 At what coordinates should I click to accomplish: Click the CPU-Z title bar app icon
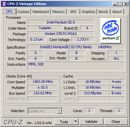4,4
